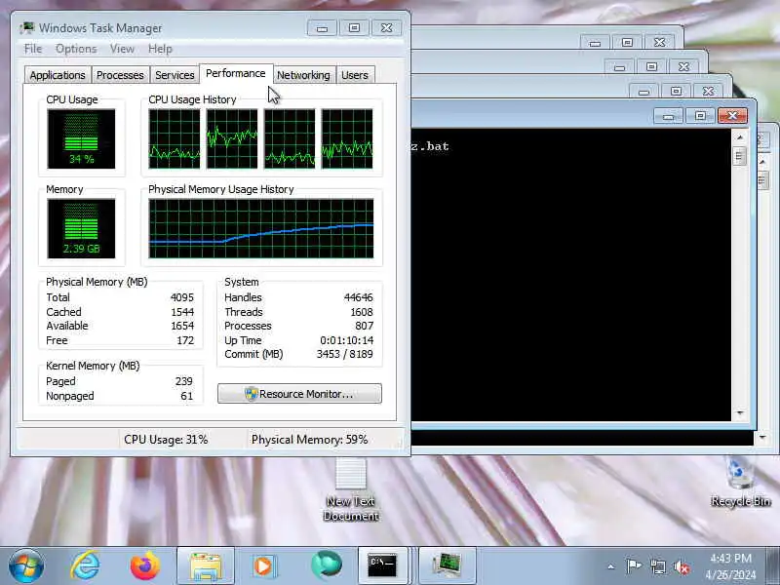Viewport: 780px width, 585px height.
Task: Click the network tray icon
Action: click(x=657, y=566)
